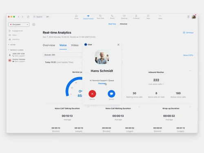Collapse the ACTIVE section

click(12, 45)
